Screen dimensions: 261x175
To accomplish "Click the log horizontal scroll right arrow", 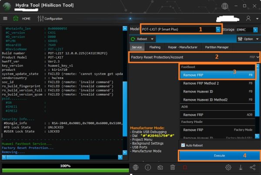I will pyautogui.click(x=120, y=157).
